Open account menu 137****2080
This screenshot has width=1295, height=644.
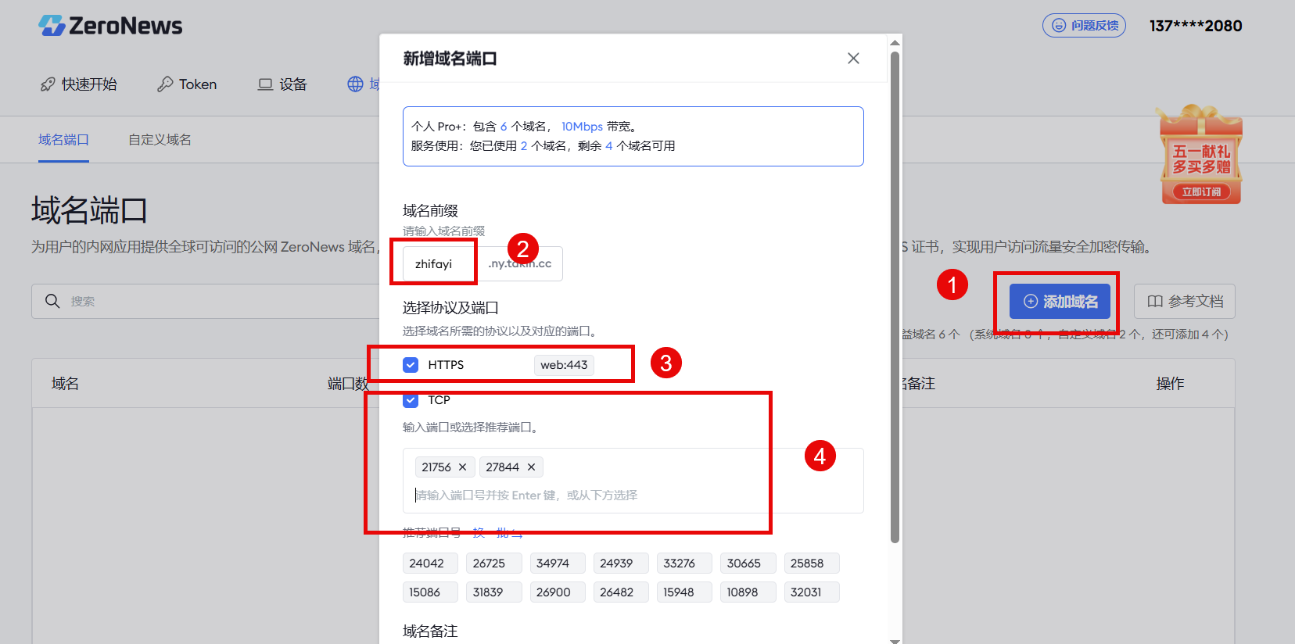click(1196, 26)
